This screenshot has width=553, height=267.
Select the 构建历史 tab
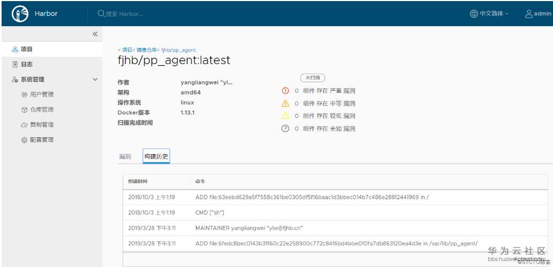[x=156, y=156]
